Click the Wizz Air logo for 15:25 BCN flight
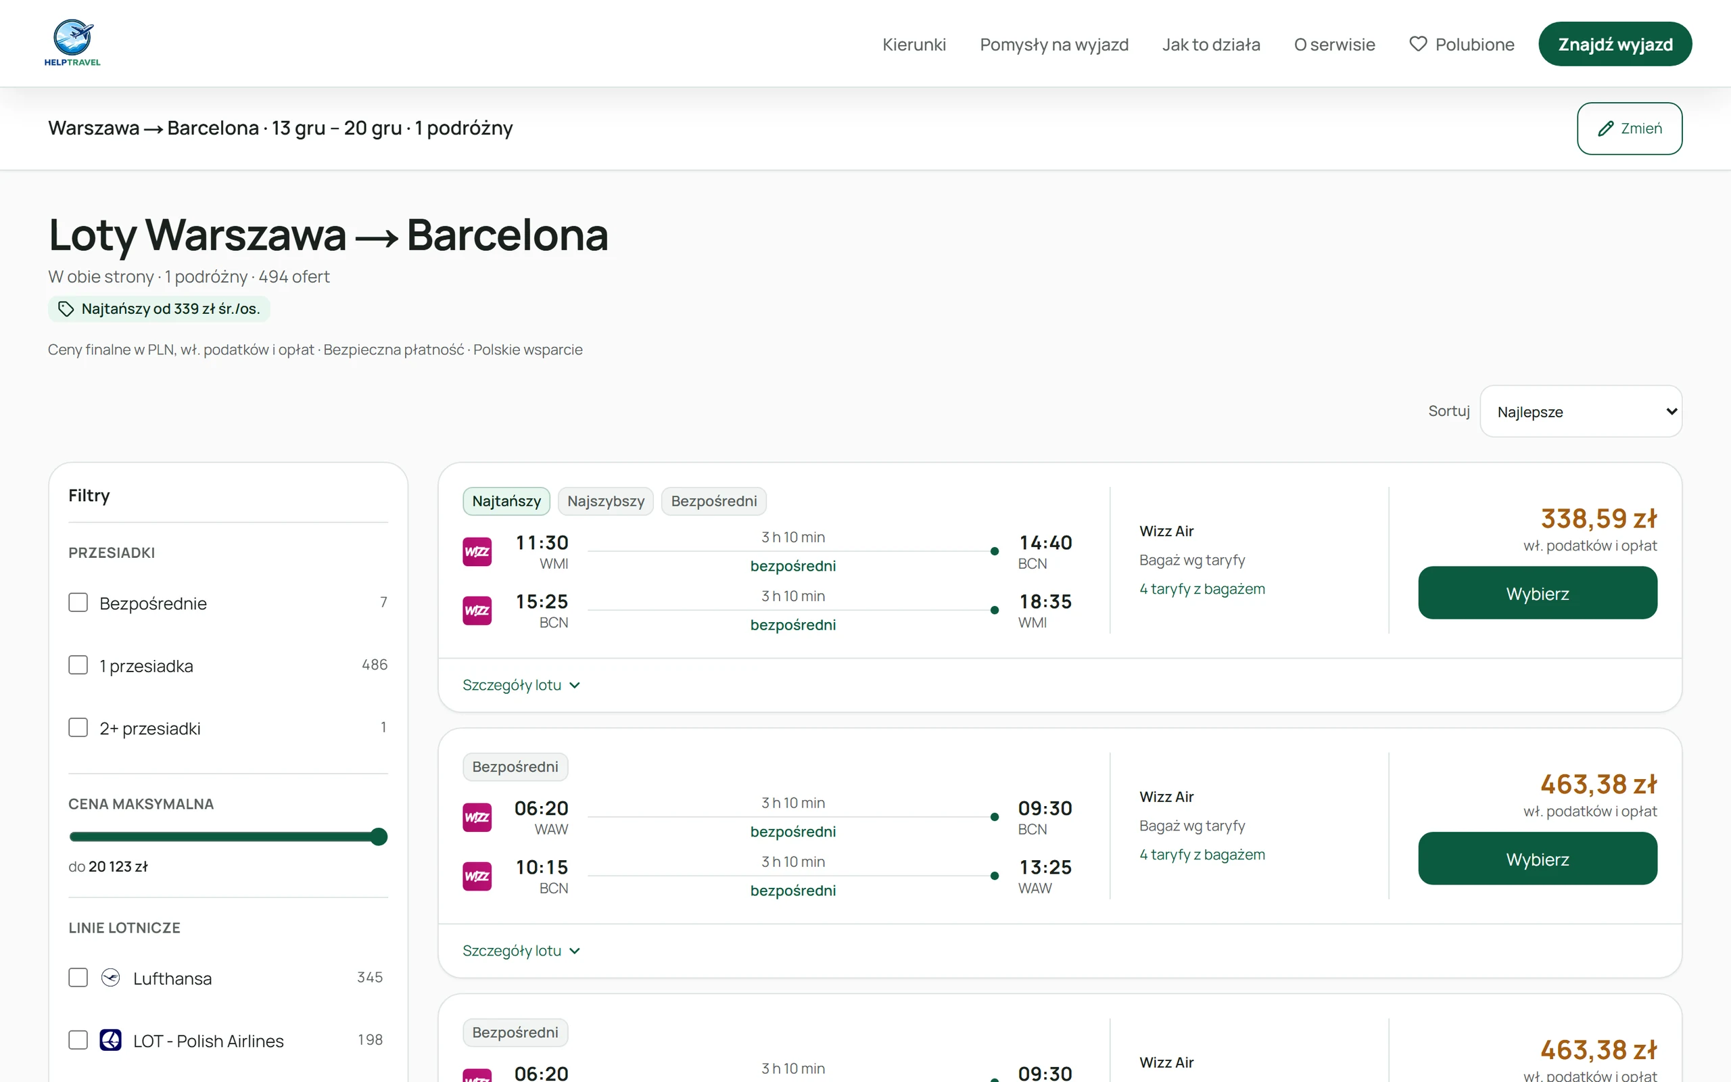 click(x=477, y=611)
